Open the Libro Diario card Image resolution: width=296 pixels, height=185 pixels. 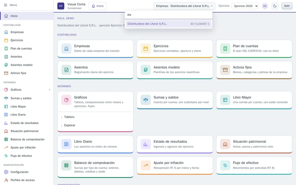pyautogui.click(x=95, y=144)
